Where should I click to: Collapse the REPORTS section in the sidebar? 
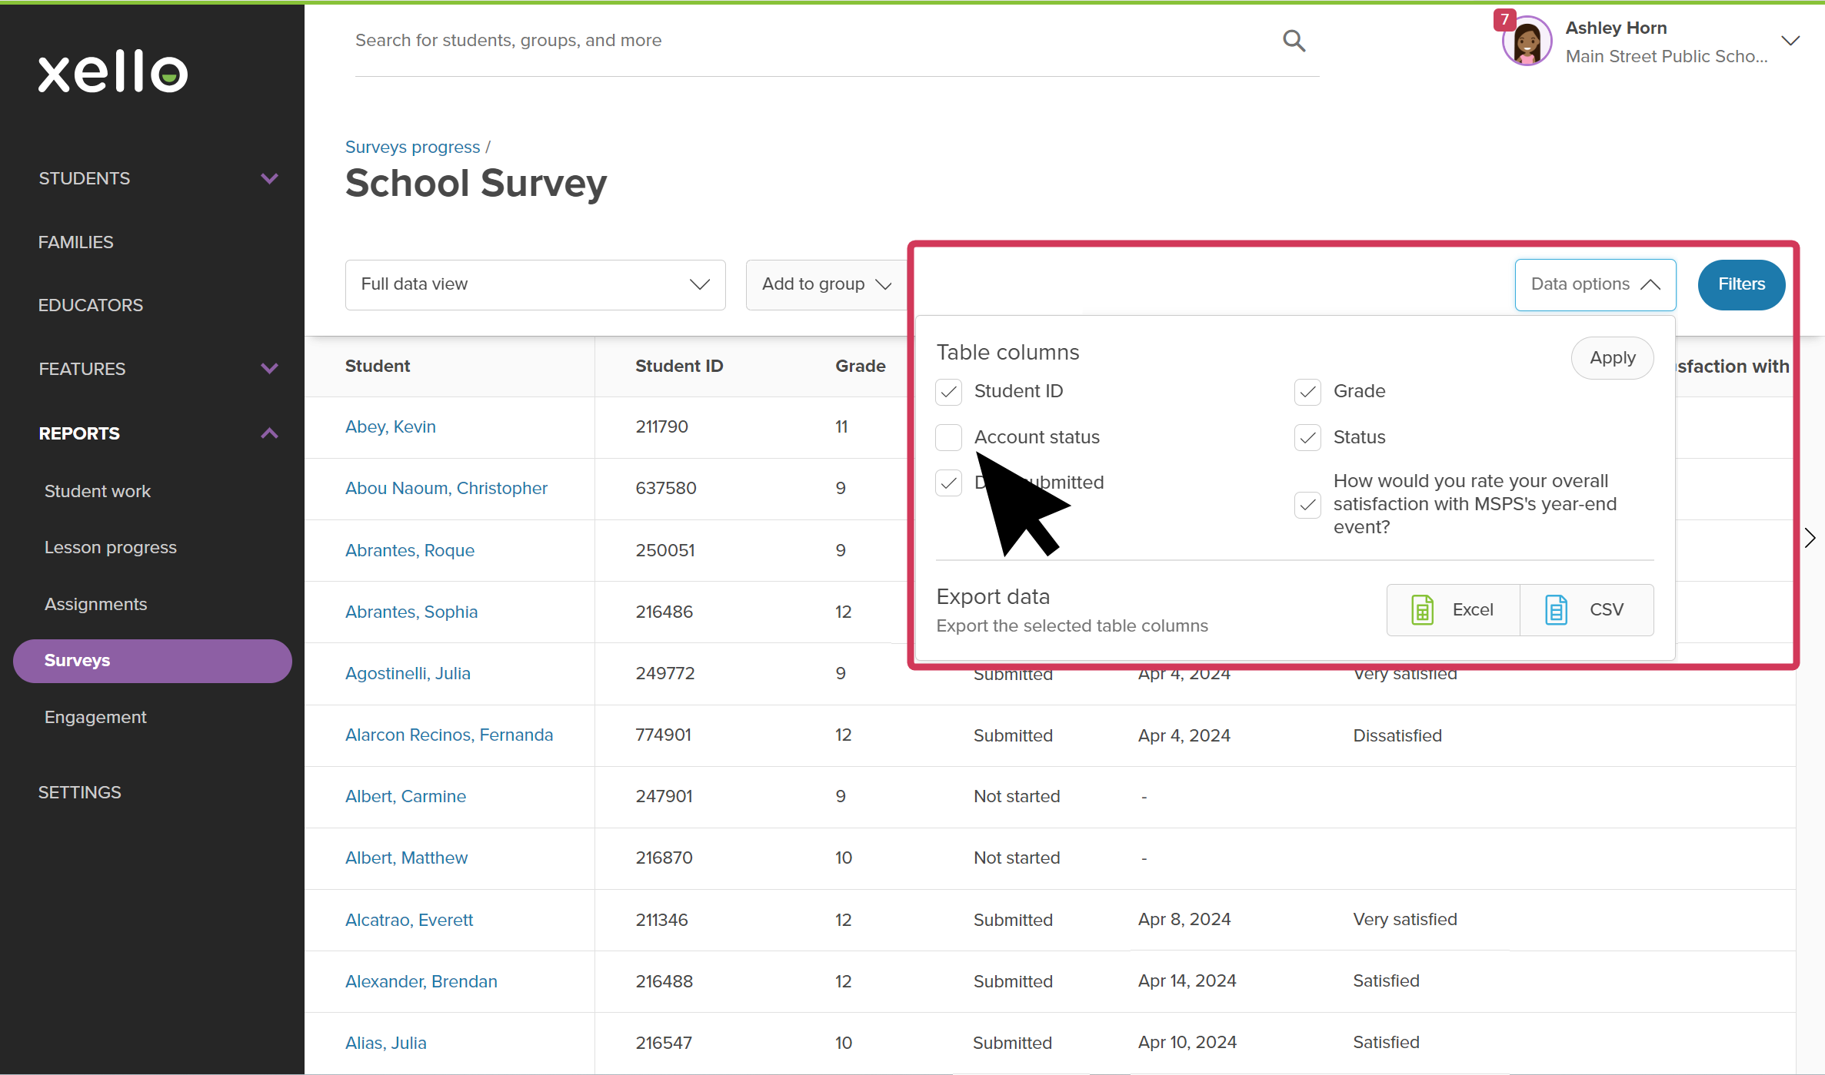pos(268,433)
